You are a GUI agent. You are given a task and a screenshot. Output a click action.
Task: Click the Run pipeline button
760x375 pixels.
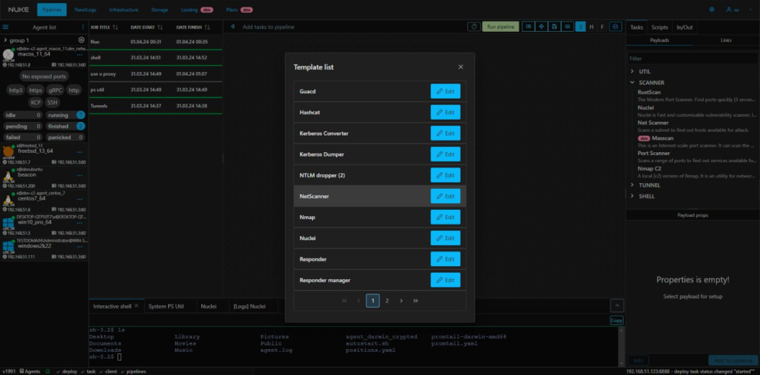pos(500,27)
